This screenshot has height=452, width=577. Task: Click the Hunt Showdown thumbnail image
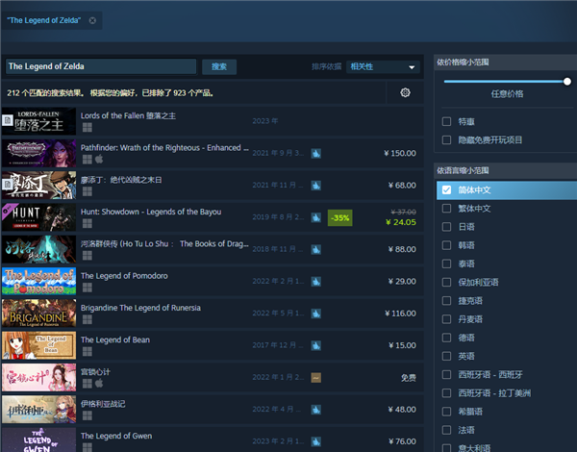pos(39,217)
